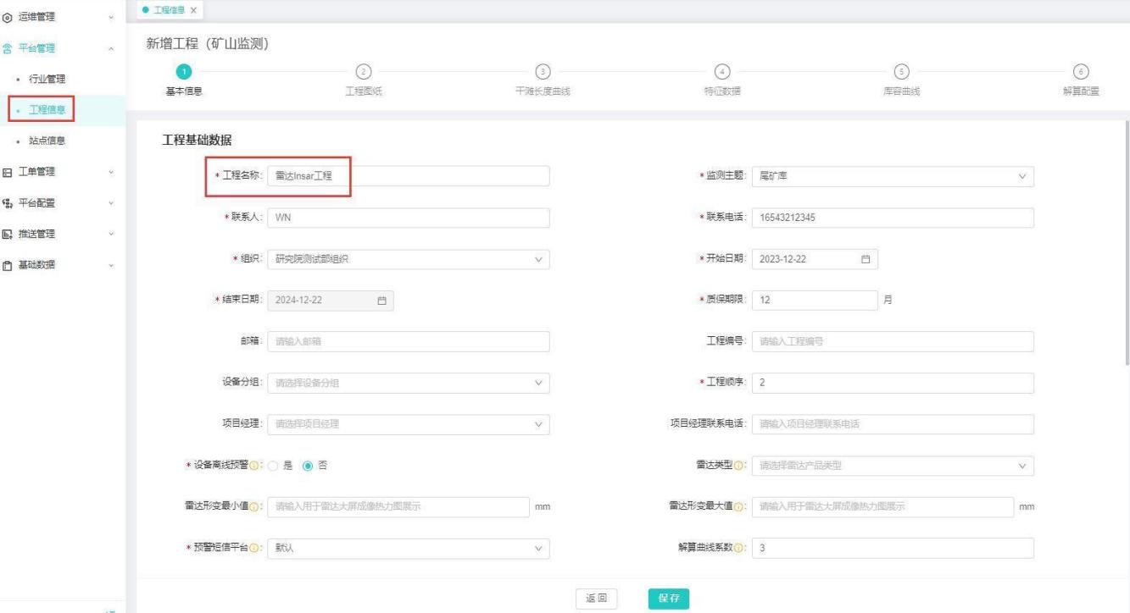Click info icon beside 雷达形变最小值
The width and height of the screenshot is (1130, 613).
[255, 506]
